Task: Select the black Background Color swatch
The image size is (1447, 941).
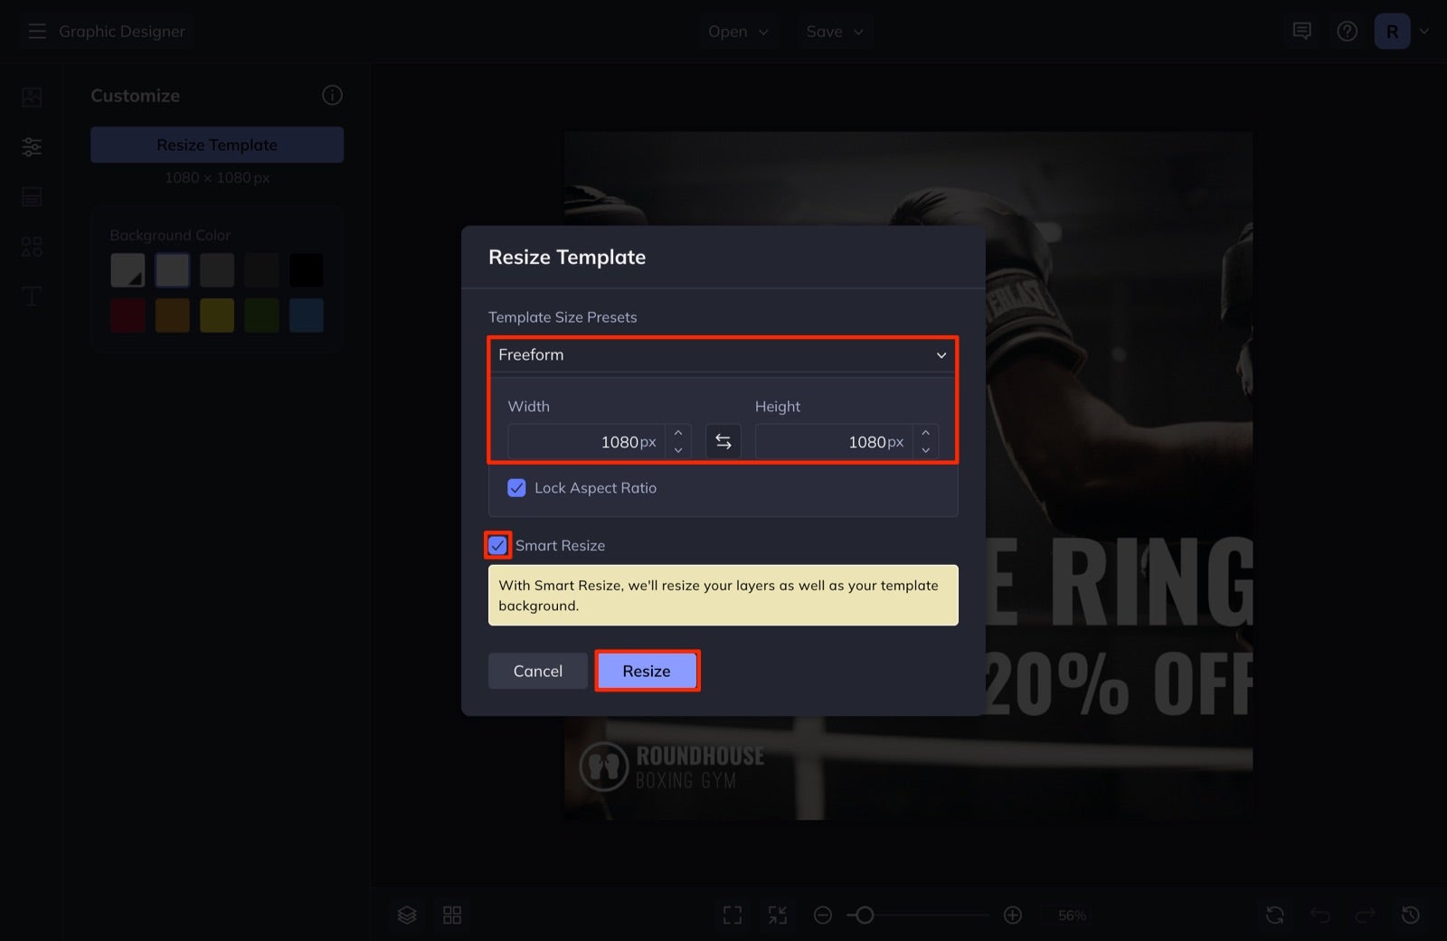Action: pyautogui.click(x=307, y=269)
